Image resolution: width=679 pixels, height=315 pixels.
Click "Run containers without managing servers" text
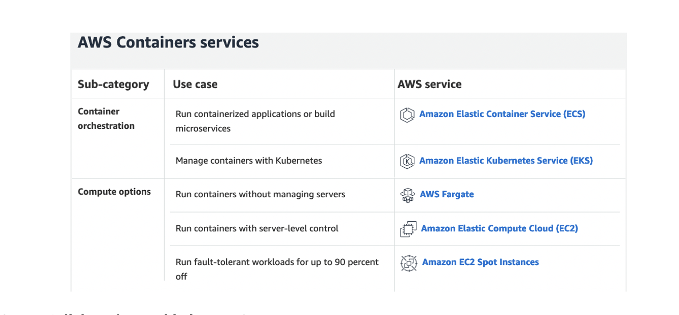pyautogui.click(x=260, y=194)
